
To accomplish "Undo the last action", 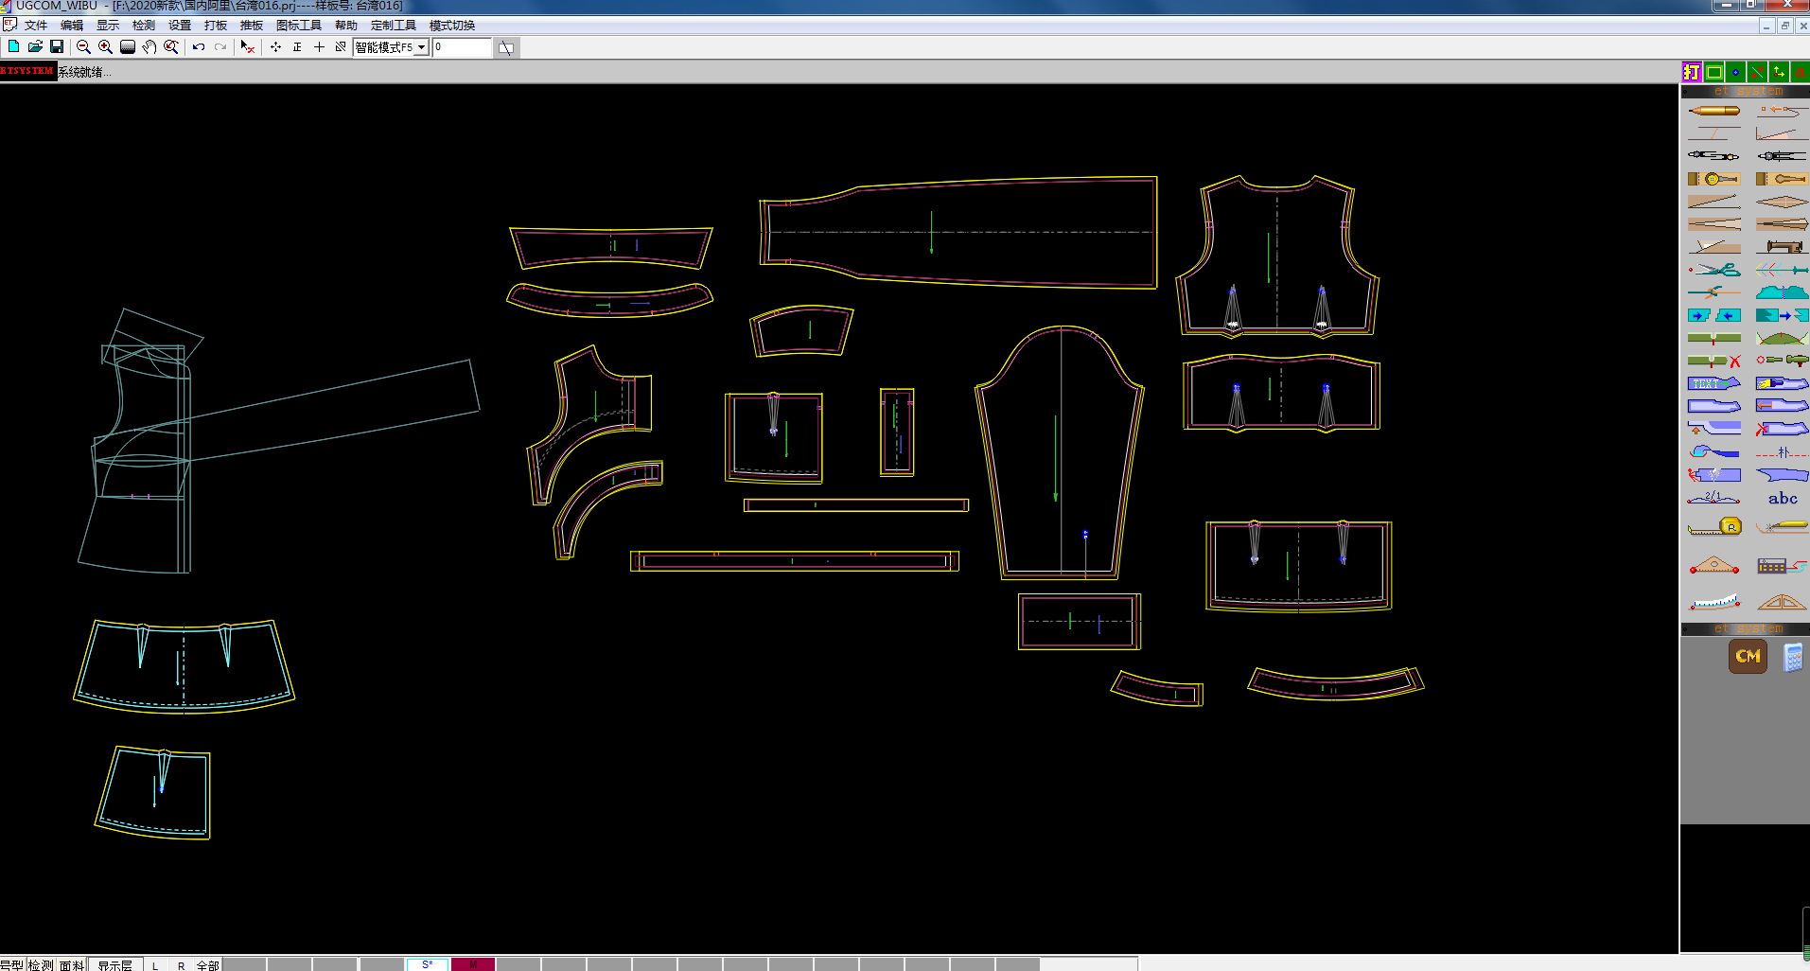I will click(199, 46).
